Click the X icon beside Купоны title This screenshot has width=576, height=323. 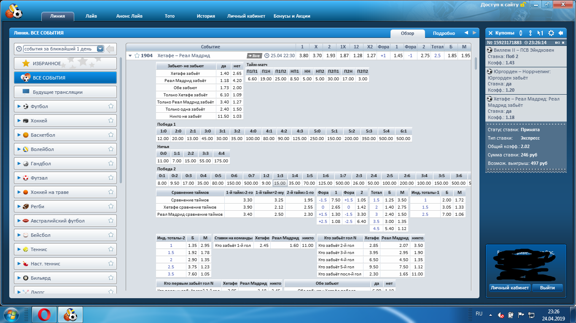pos(490,33)
